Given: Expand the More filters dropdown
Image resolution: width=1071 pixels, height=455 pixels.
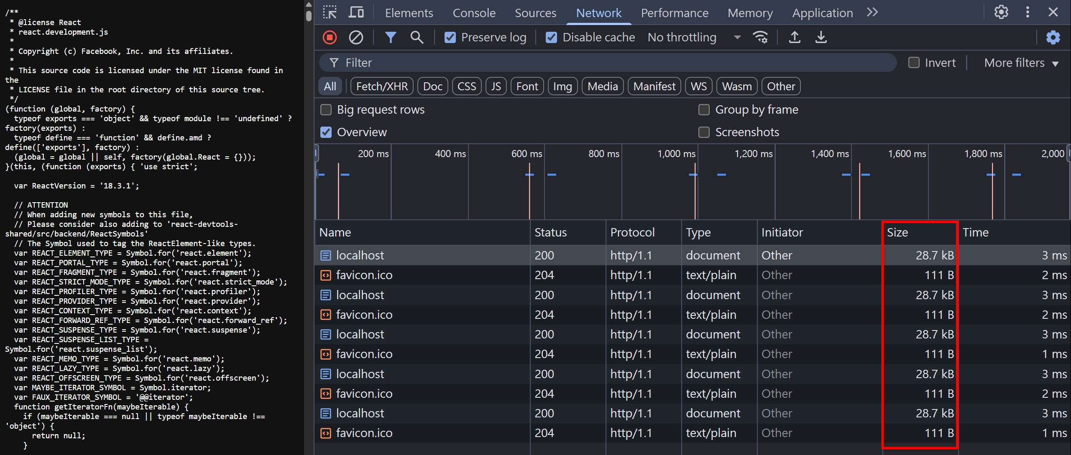Looking at the screenshot, I should tap(1021, 63).
